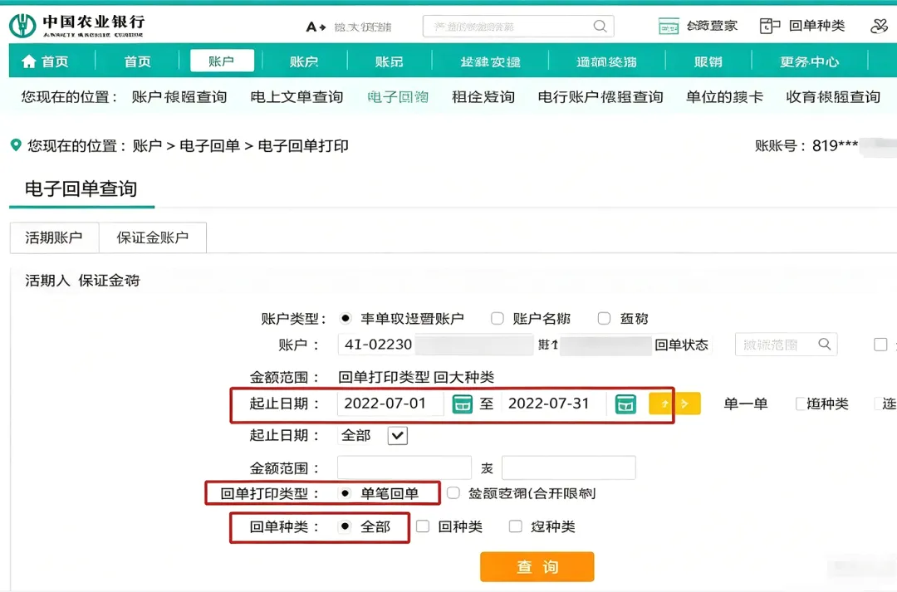Click the start date field 2022-07-01
897x592 pixels.
390,404
